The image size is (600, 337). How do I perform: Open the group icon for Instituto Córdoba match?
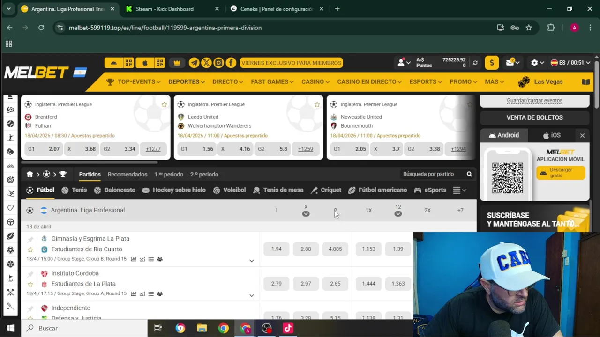coord(160,293)
